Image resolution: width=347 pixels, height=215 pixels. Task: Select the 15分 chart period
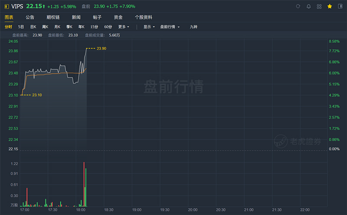pos(94,27)
